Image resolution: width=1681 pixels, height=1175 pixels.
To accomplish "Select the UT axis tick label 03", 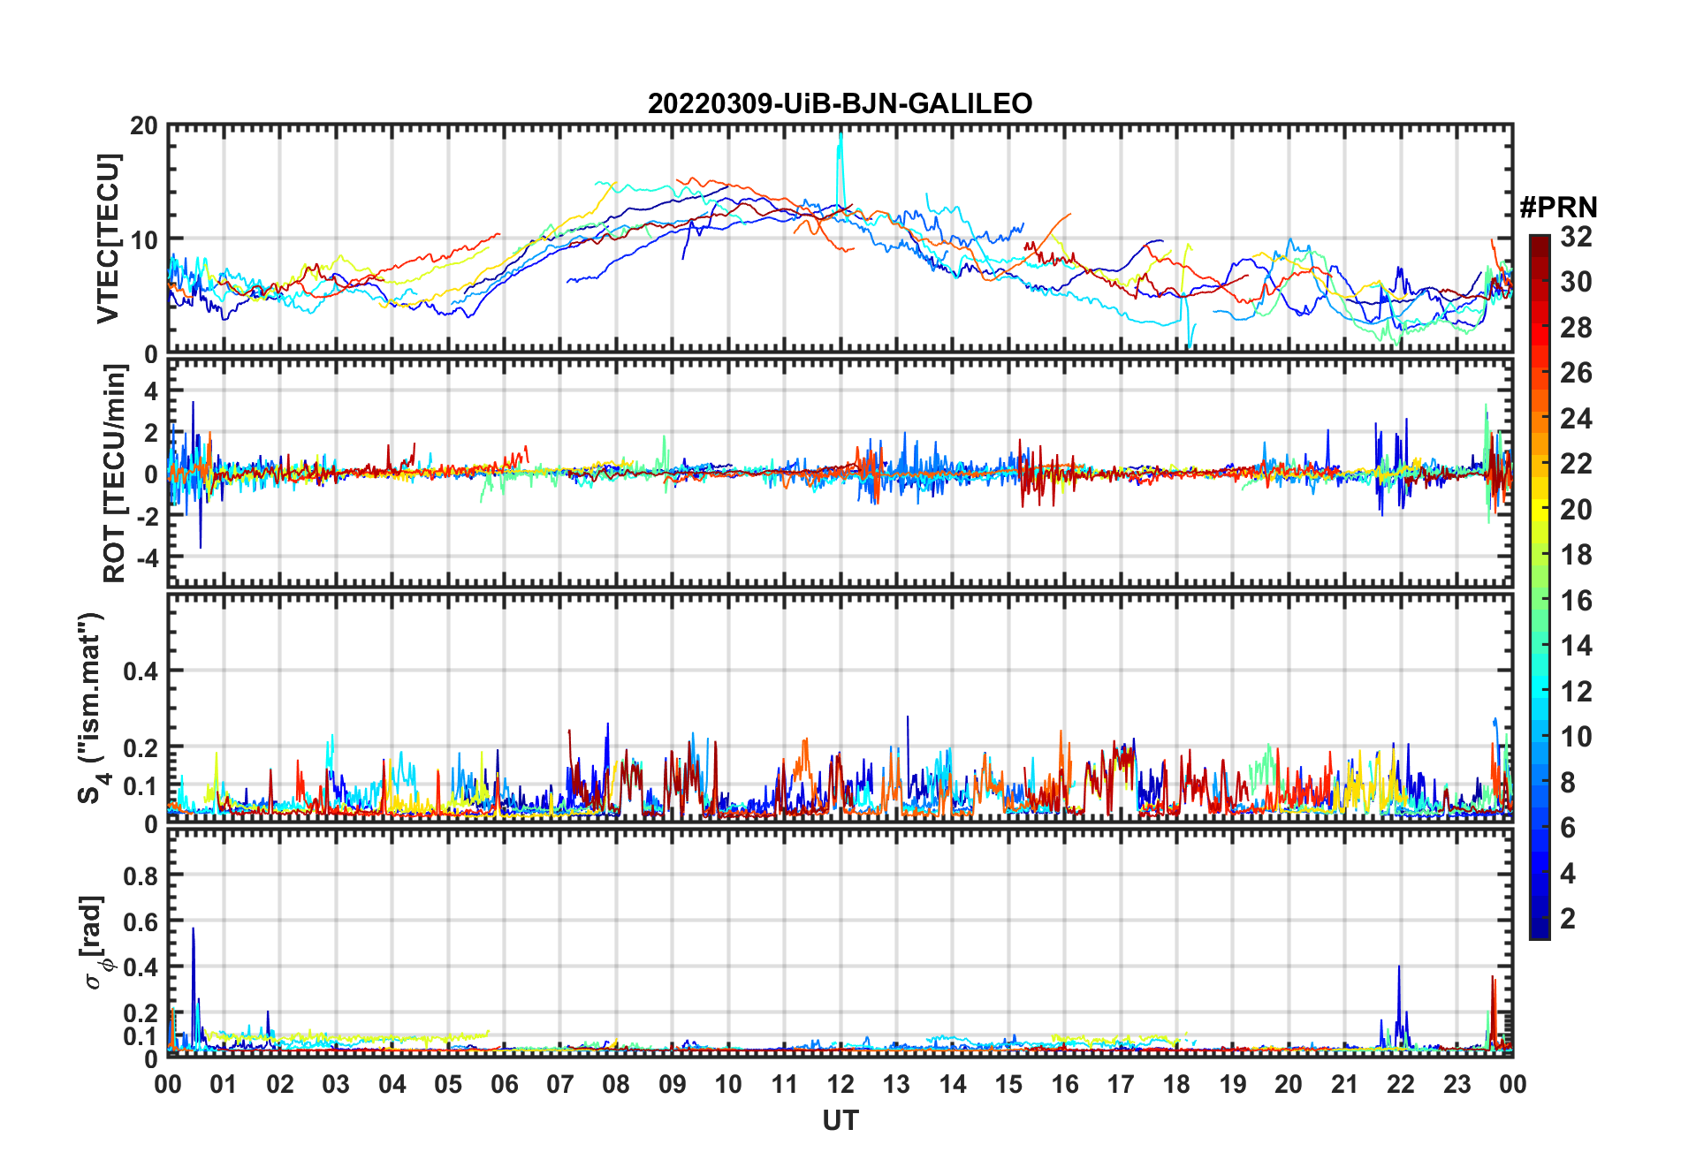I will click(x=336, y=1084).
